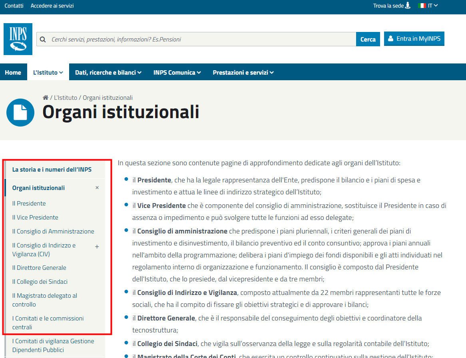Expand Il Consiglio di Indirizzo e Vigilanza submenu
Viewport: 466px width, 358px height.
click(x=97, y=247)
